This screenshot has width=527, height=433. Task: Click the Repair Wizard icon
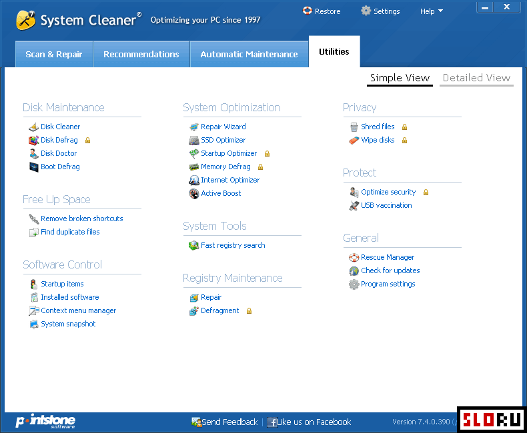pos(194,127)
